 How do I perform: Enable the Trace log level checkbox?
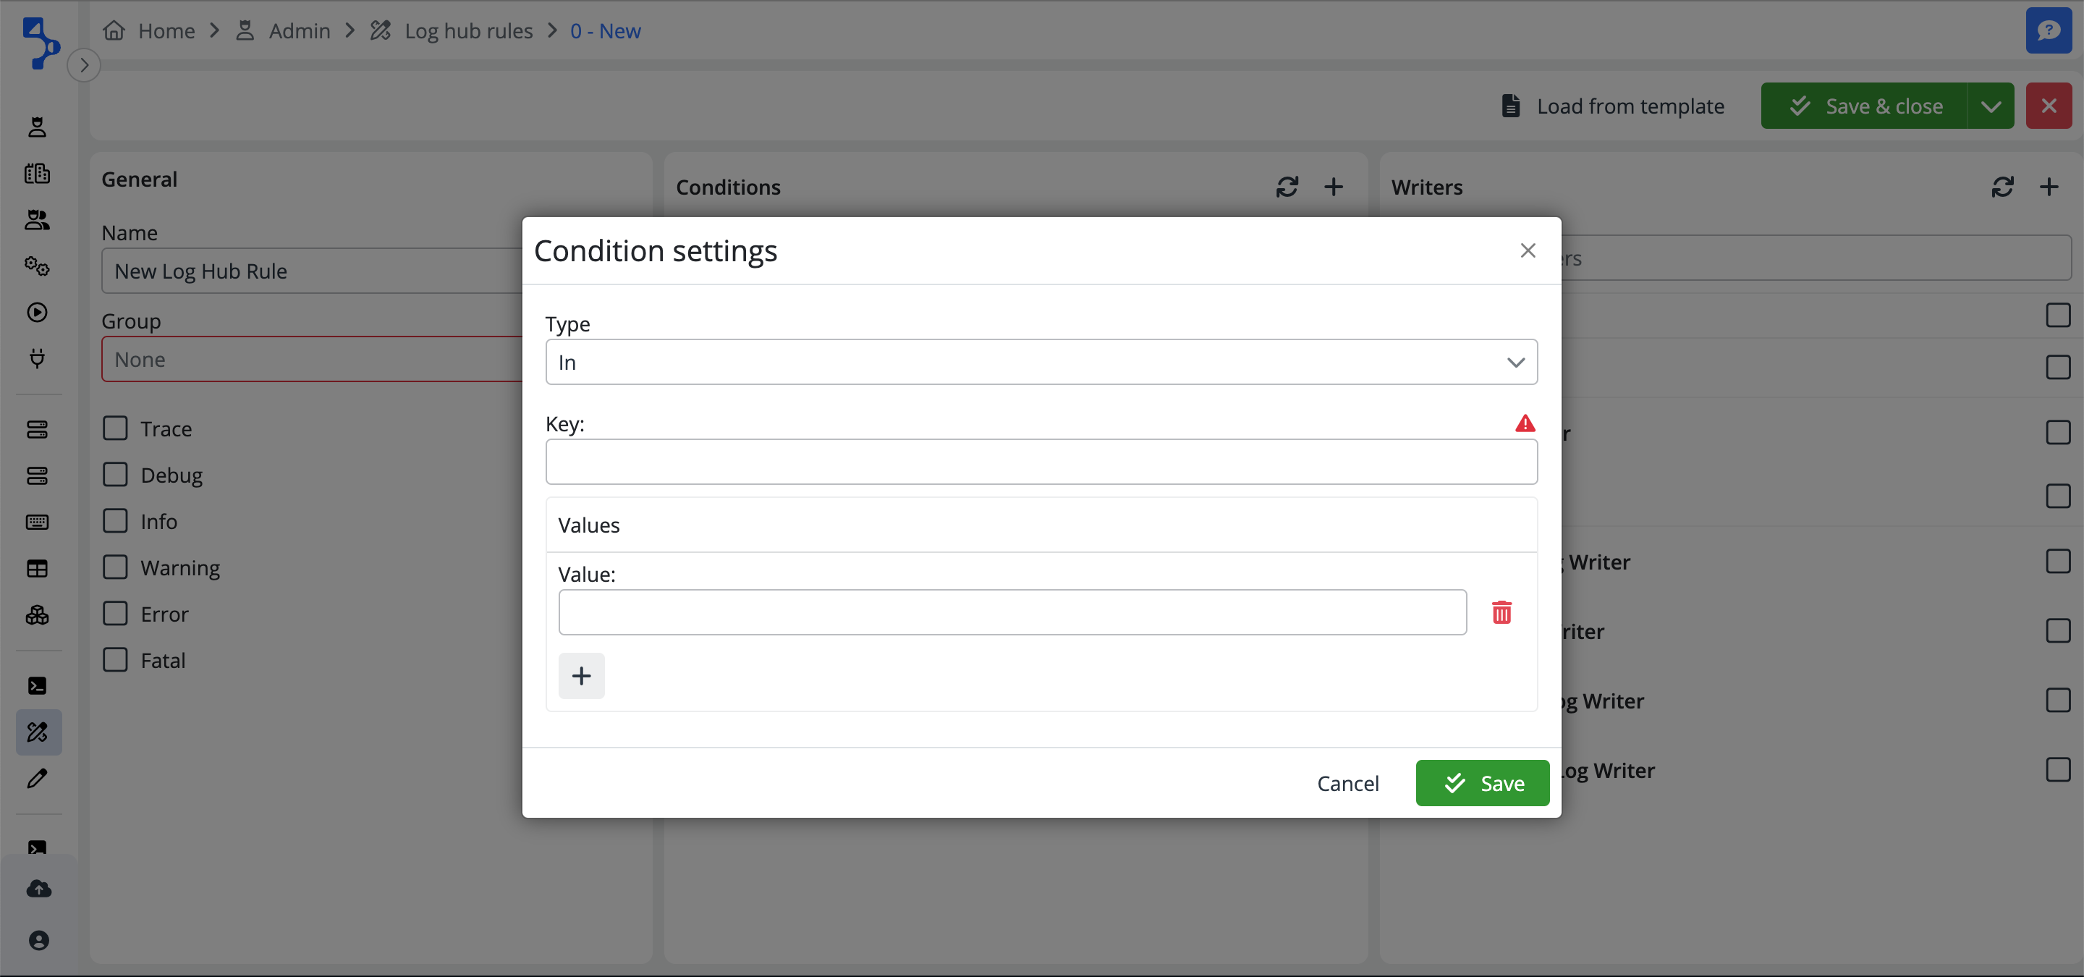[116, 428]
